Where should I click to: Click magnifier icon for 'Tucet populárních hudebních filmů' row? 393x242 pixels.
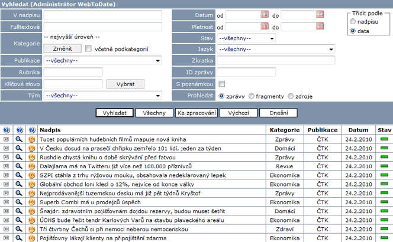(19, 139)
